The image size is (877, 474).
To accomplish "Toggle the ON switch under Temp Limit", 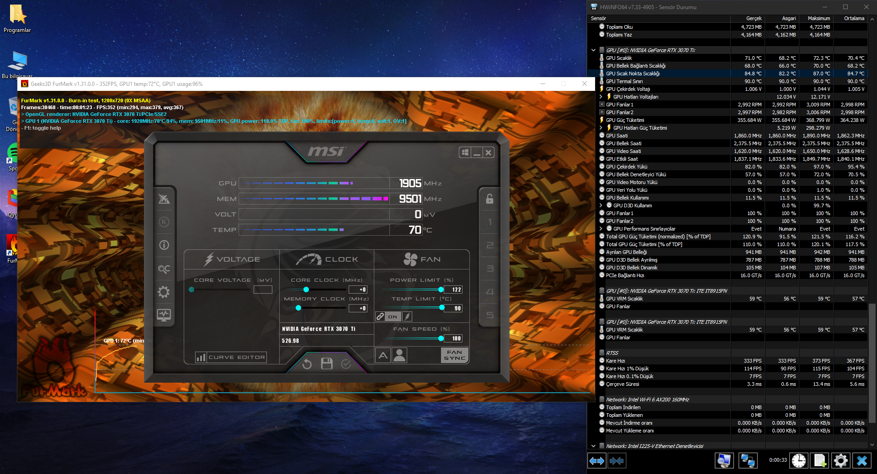I will click(x=393, y=316).
